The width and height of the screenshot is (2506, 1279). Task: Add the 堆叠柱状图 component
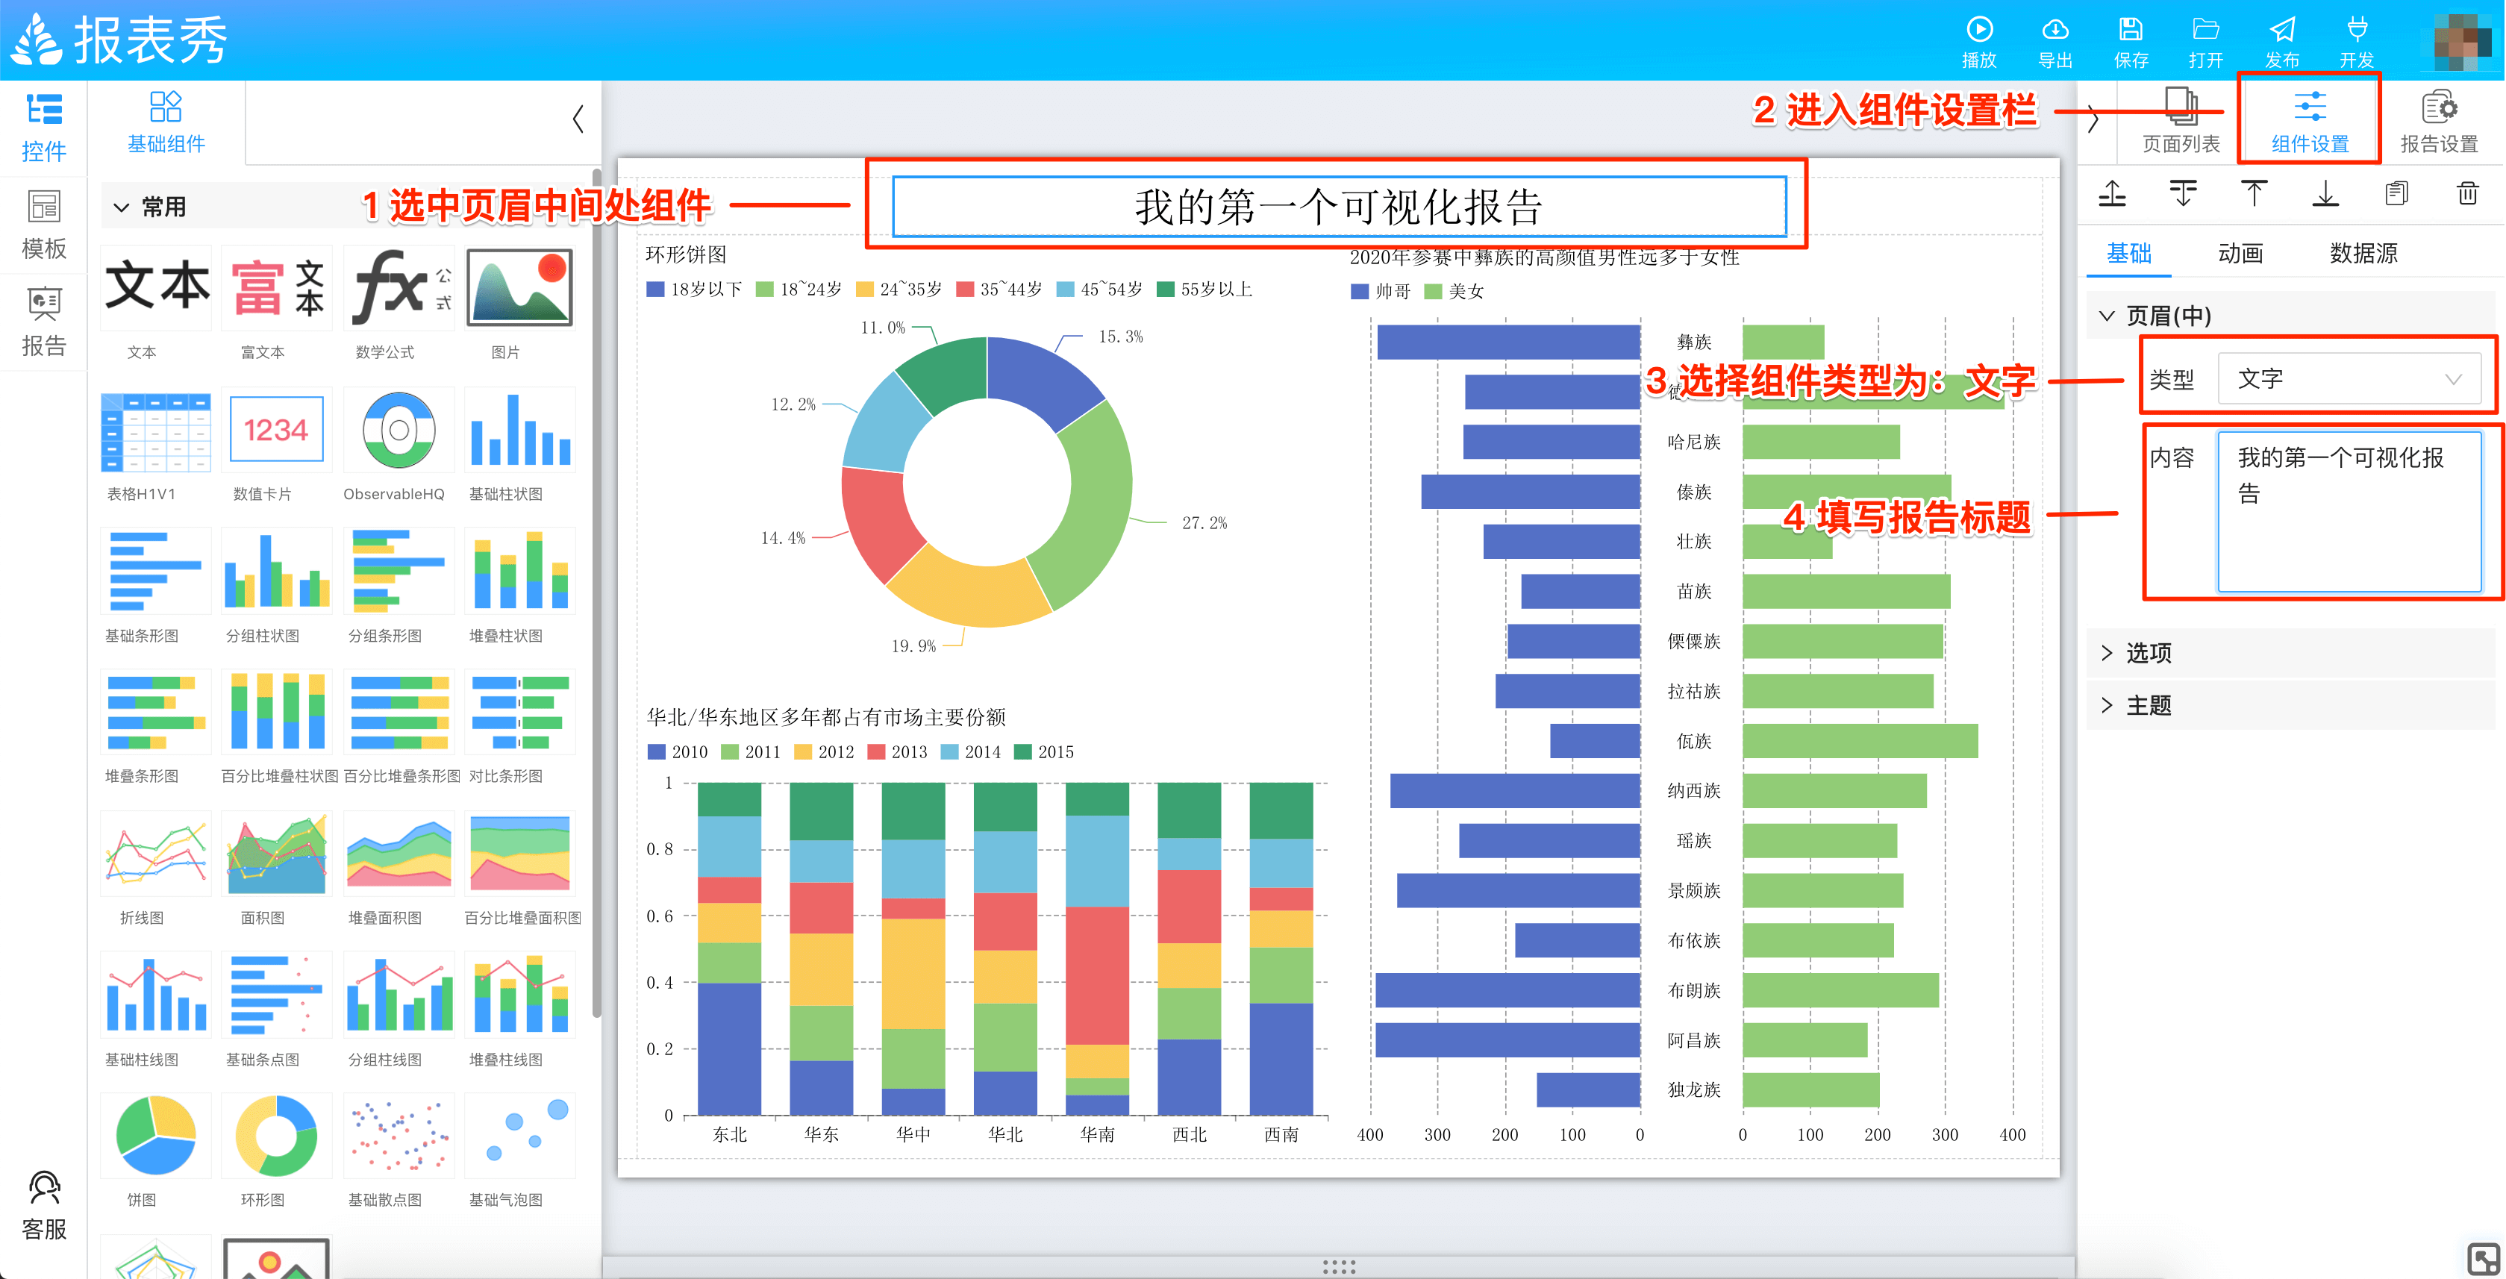(519, 572)
